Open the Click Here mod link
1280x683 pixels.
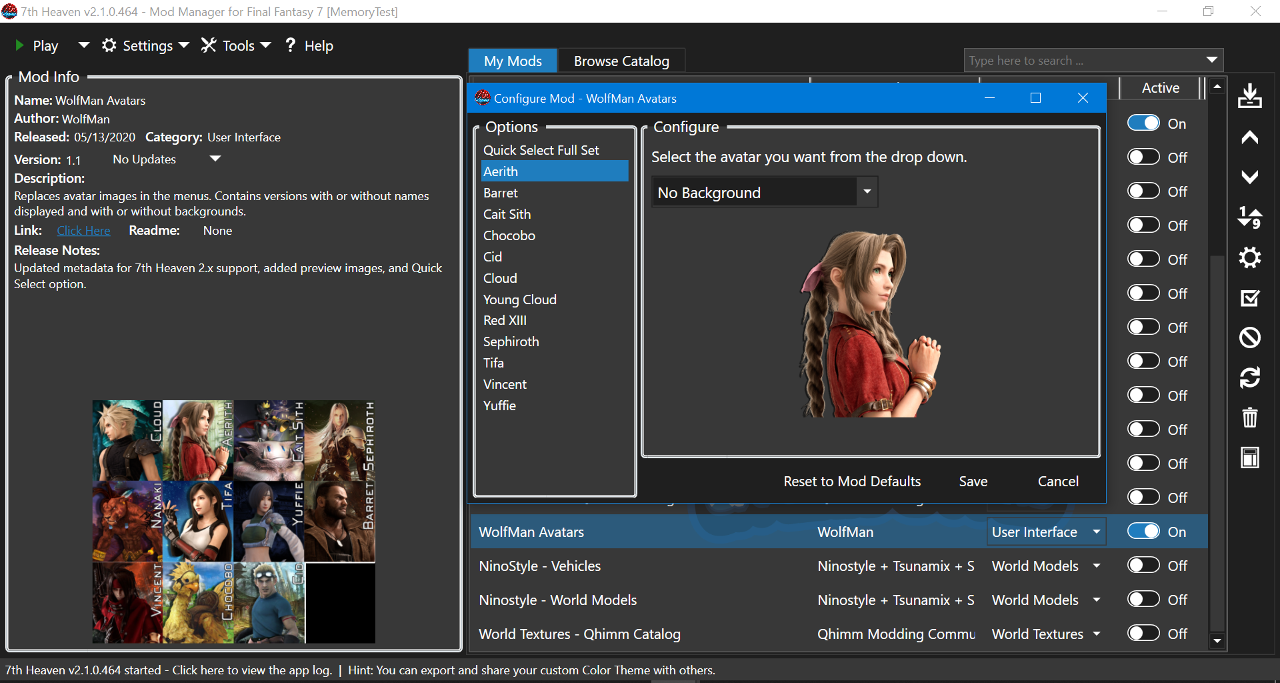[x=83, y=230]
